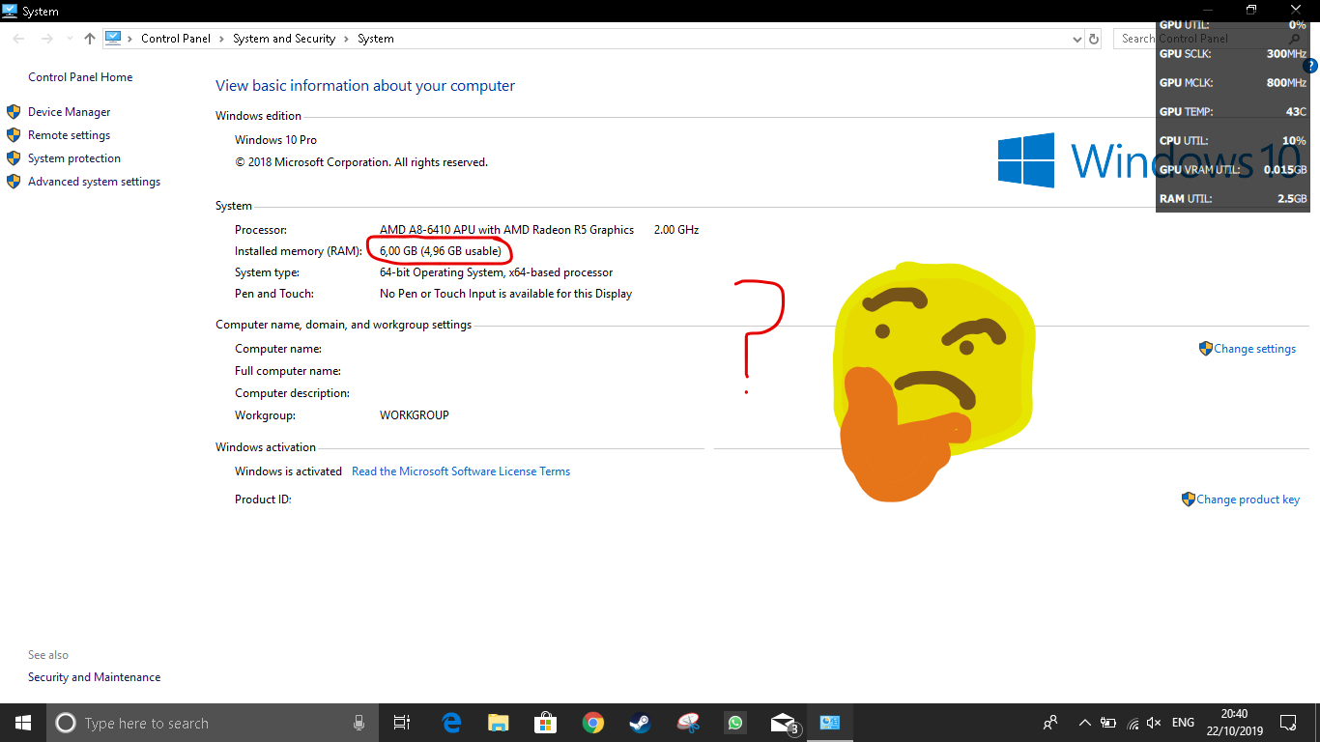Click the microphone icon in taskbar search

point(359,723)
